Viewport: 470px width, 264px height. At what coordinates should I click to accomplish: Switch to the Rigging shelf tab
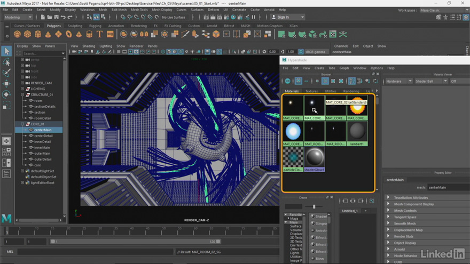pos(95,26)
